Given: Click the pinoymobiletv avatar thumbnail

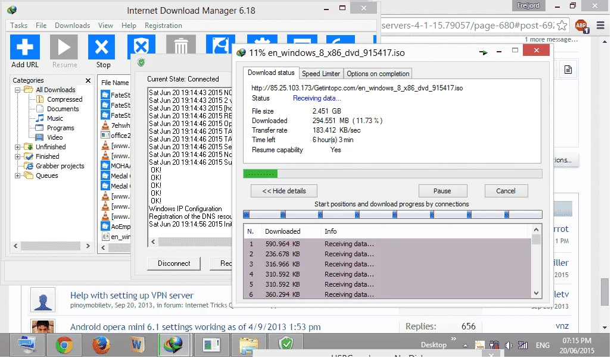Looking at the screenshot, I should point(43,300).
